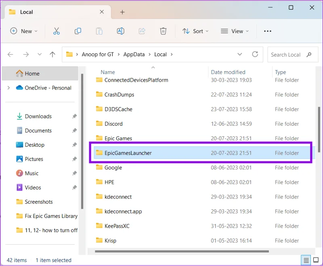Go up one folder level arrow
323x266 pixels.
[x=52, y=55]
